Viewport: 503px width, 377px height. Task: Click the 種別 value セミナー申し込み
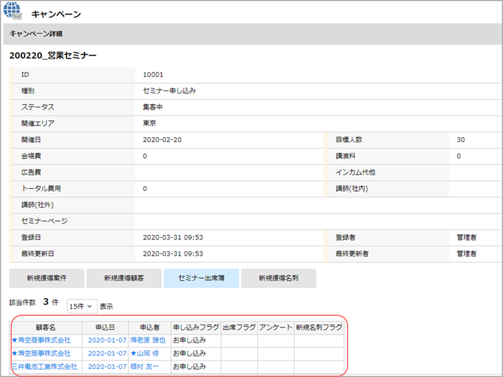click(170, 91)
